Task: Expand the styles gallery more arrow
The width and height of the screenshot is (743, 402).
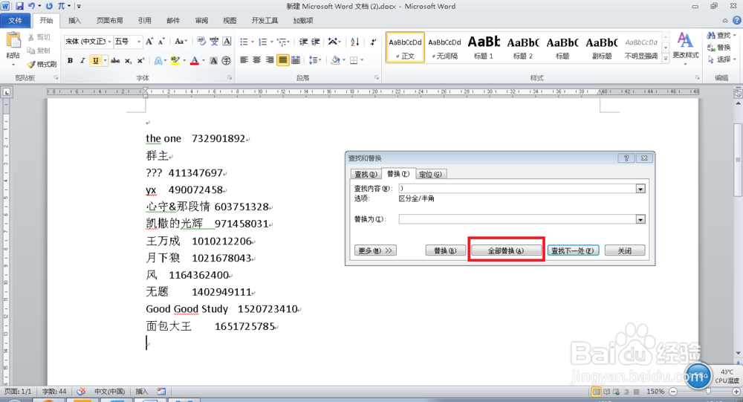Action: click(x=666, y=58)
